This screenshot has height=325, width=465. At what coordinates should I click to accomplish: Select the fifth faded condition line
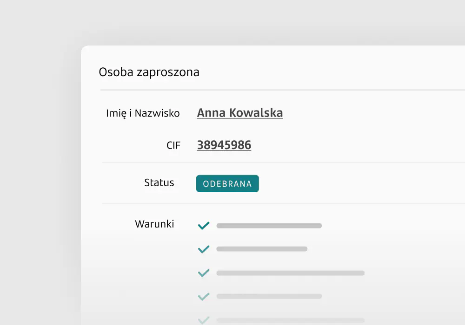(x=290, y=320)
